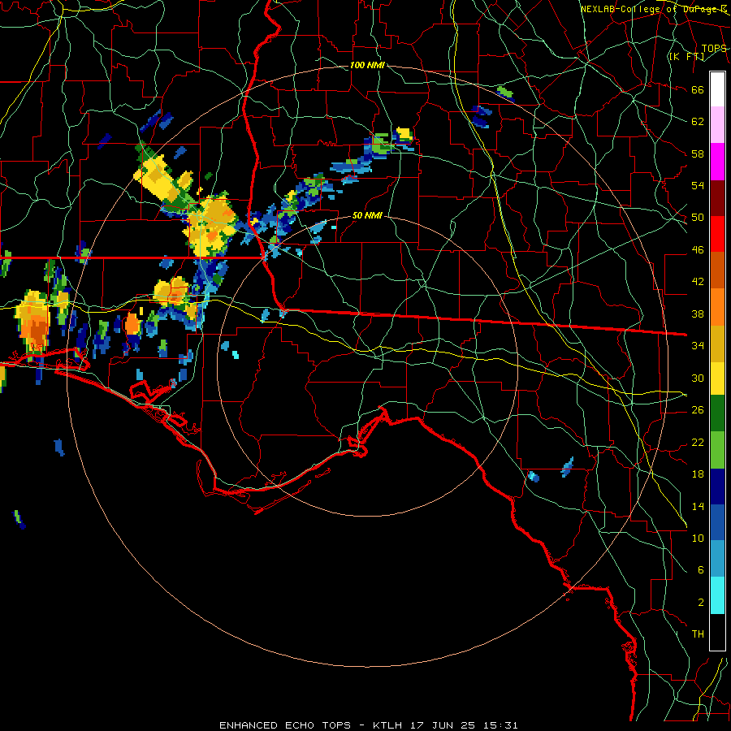Pick the dark orange legend swatch beside 42

tap(717, 269)
